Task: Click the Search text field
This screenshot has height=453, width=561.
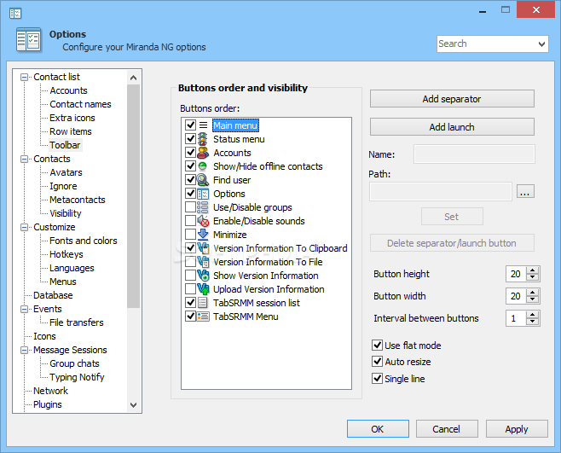Action: tap(487, 44)
